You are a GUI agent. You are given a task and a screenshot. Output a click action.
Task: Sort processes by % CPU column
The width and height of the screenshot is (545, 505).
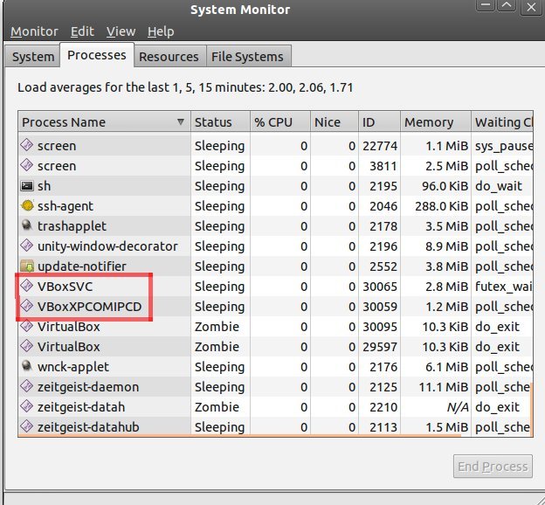pos(280,122)
